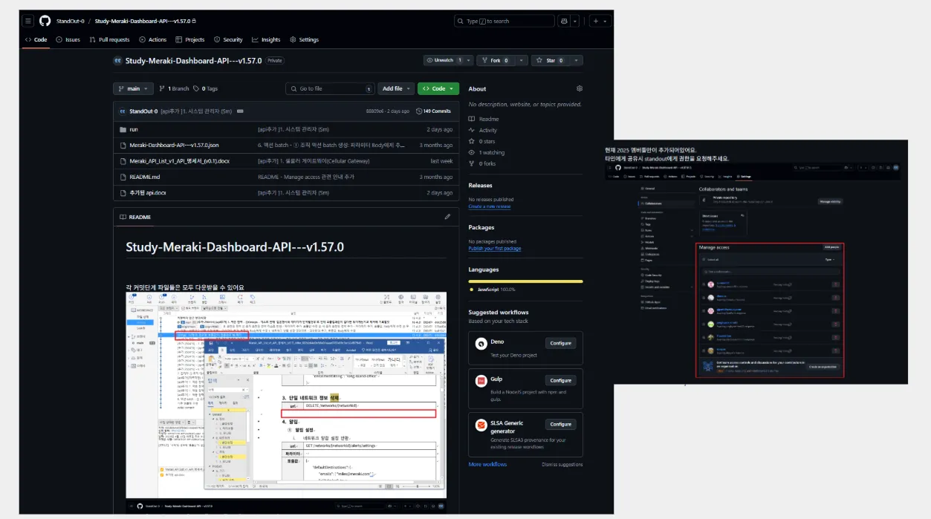Click the run folder icon
Viewport: 931px width, 519px height.
[123, 129]
